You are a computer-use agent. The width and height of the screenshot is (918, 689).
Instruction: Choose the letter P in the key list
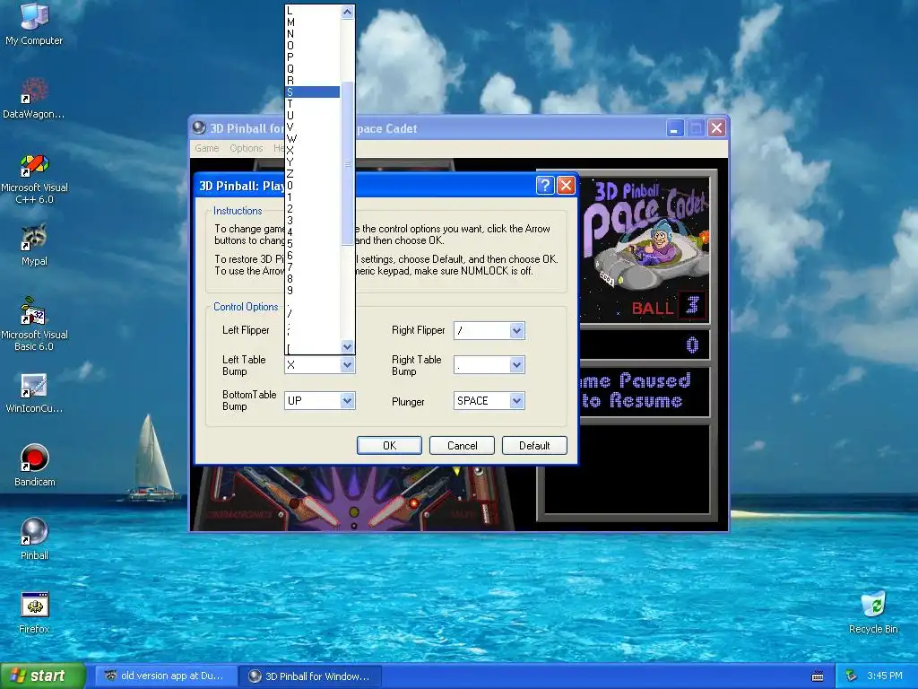coord(313,57)
